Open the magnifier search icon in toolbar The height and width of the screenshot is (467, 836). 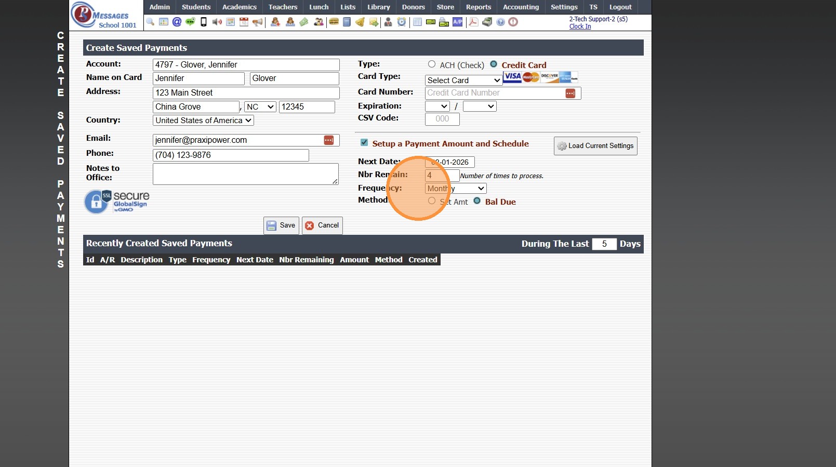(150, 22)
